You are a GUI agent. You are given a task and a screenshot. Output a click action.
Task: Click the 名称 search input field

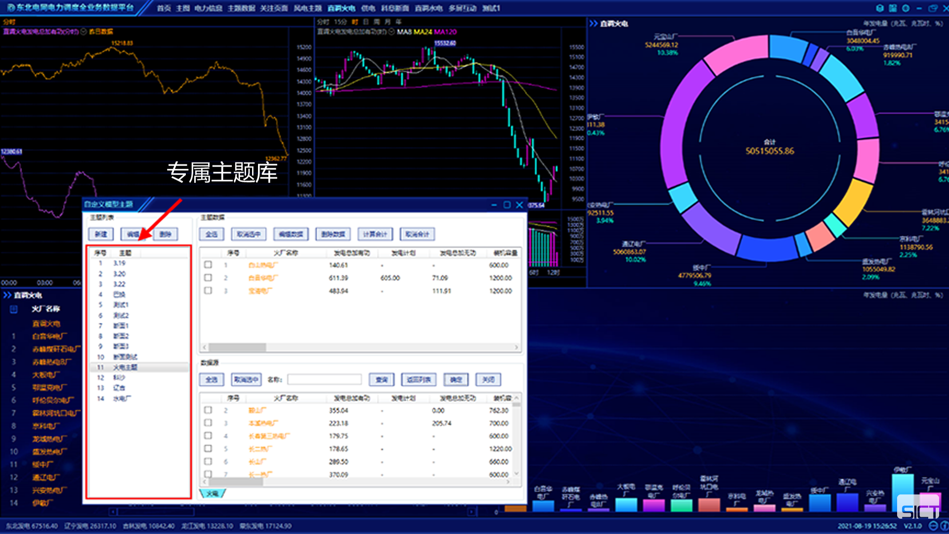[x=324, y=380]
